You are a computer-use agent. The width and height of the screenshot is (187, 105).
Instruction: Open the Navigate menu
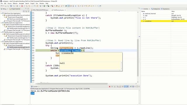tap(21, 3)
